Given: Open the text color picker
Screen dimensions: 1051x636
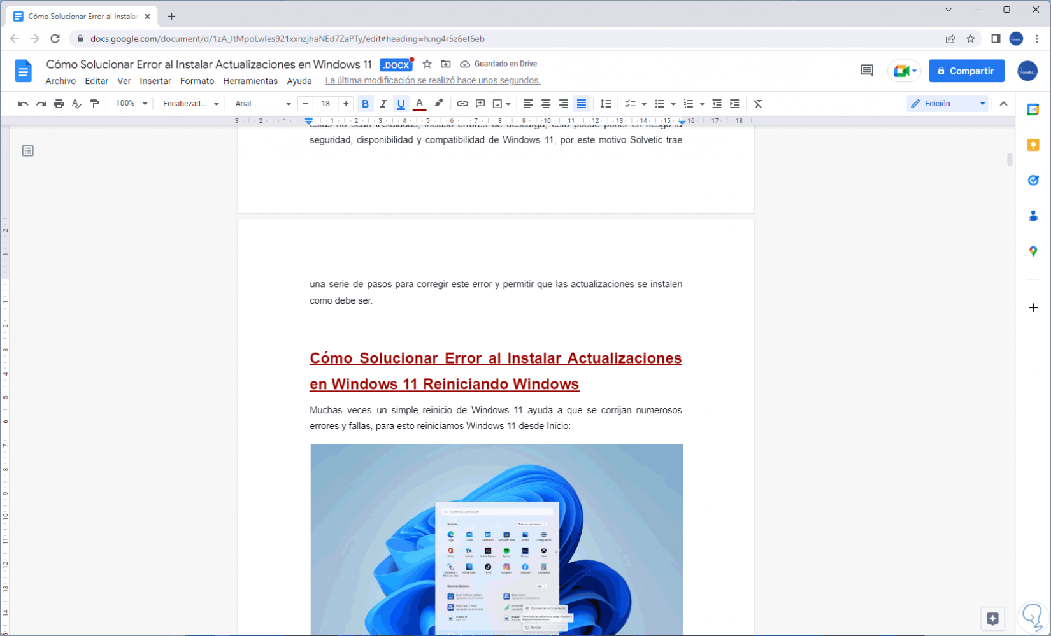Looking at the screenshot, I should tap(419, 104).
